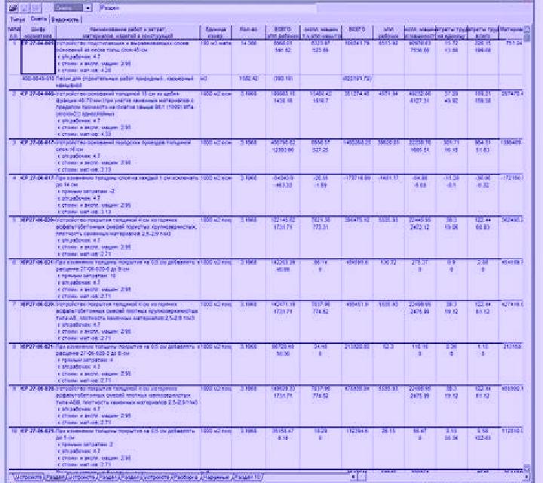Switch to the Титул tab
The height and width of the screenshot is (483, 543).
(17, 20)
